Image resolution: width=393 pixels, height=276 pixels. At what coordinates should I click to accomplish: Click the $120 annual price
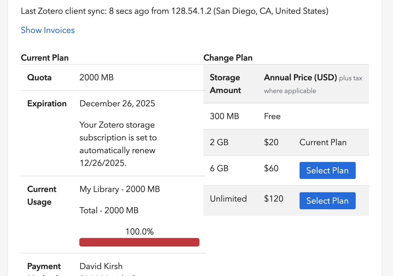(x=273, y=199)
